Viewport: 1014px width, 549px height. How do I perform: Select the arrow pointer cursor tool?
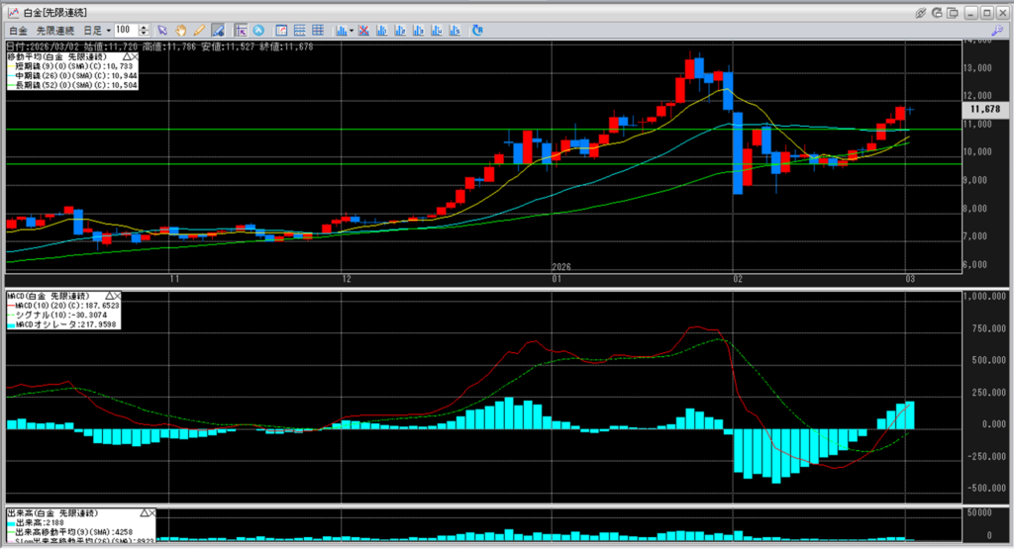pyautogui.click(x=162, y=30)
